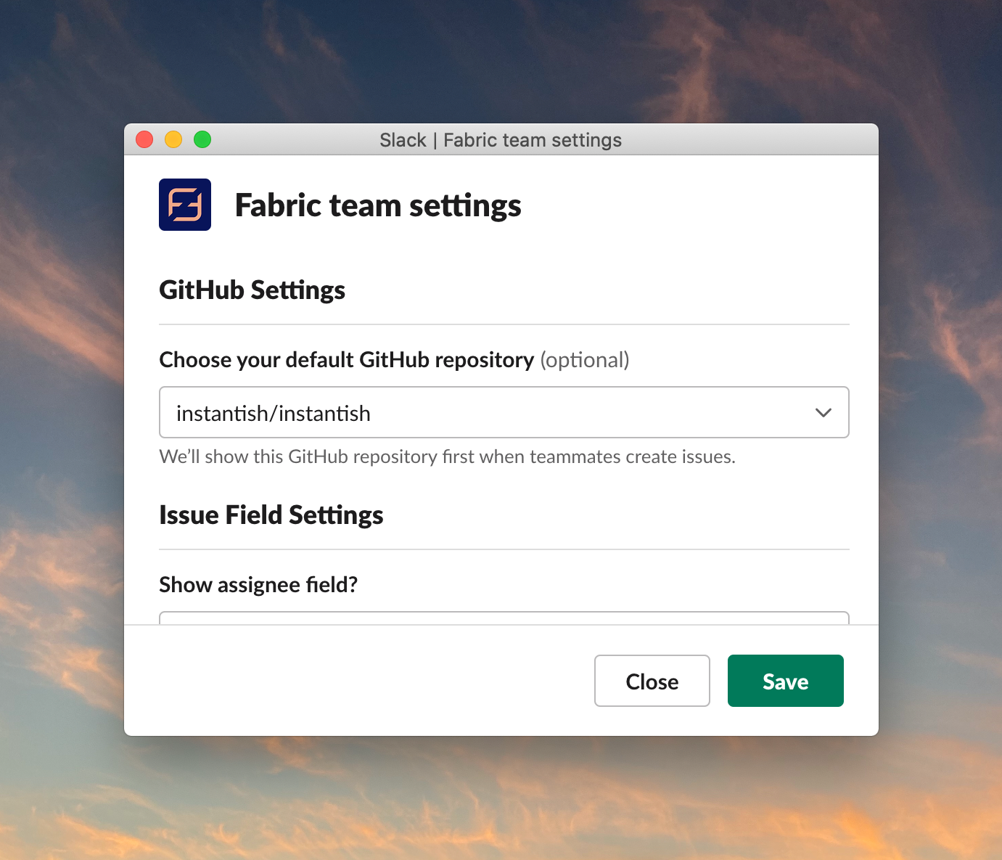Open the default GitHub repository dropdown
The image size is (1002, 860).
point(504,412)
